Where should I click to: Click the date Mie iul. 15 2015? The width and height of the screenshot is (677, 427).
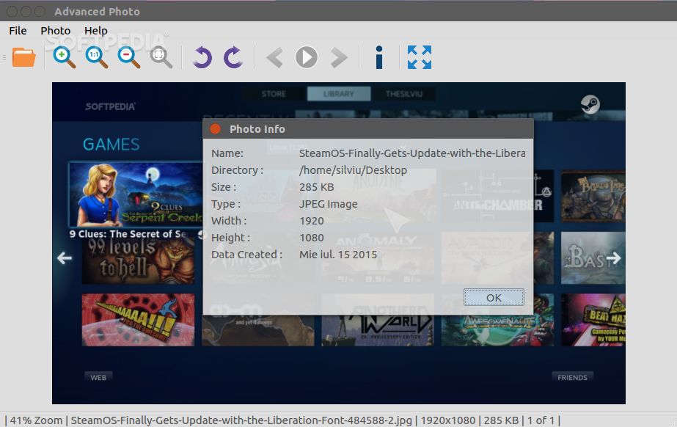tap(338, 255)
